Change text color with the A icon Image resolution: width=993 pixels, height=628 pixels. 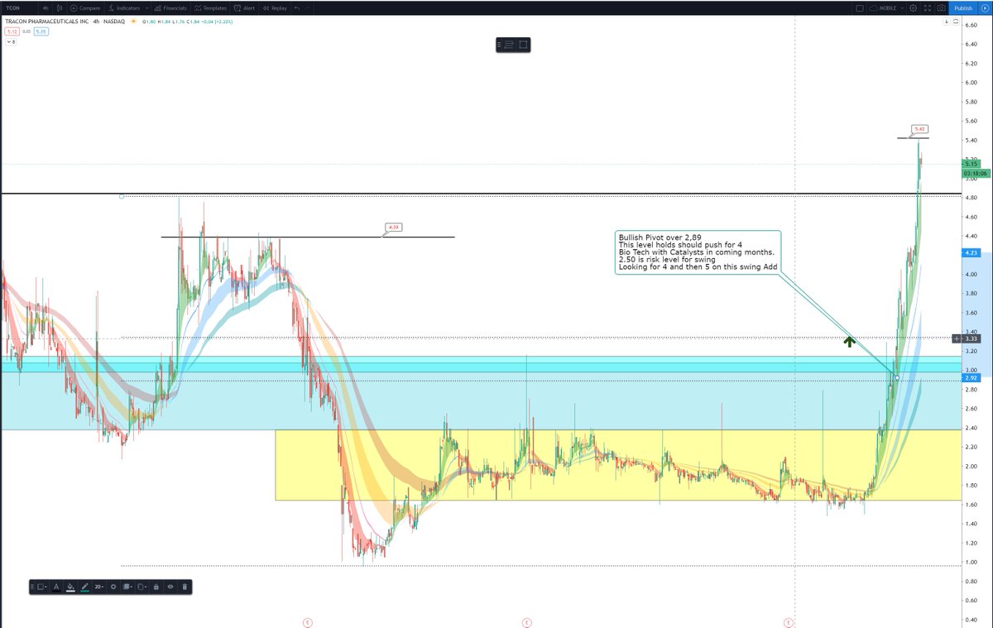56,587
